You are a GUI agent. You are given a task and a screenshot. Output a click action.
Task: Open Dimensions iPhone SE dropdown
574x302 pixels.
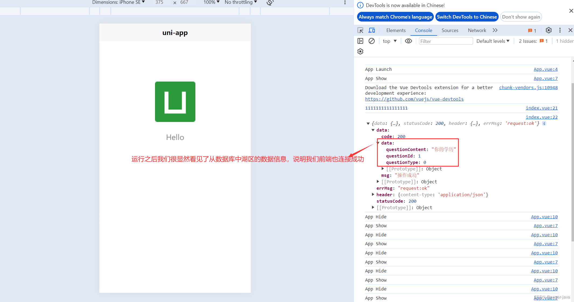118,2
